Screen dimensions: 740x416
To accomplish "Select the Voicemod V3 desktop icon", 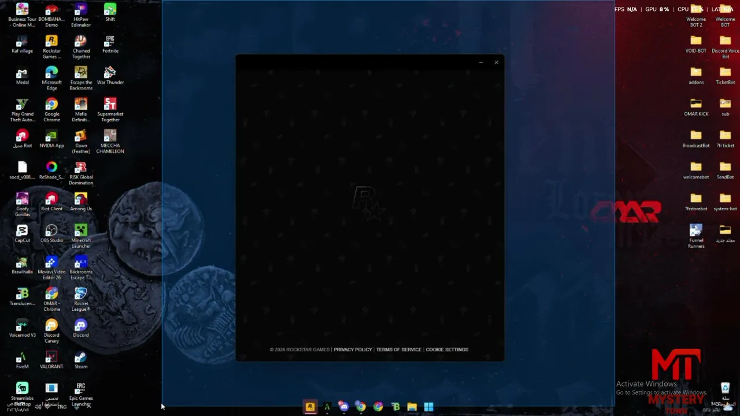I will [22, 329].
